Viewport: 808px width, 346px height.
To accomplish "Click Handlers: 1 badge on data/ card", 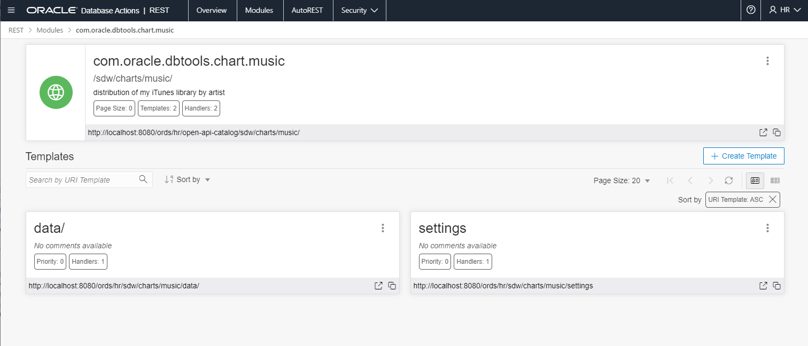I will (x=88, y=262).
